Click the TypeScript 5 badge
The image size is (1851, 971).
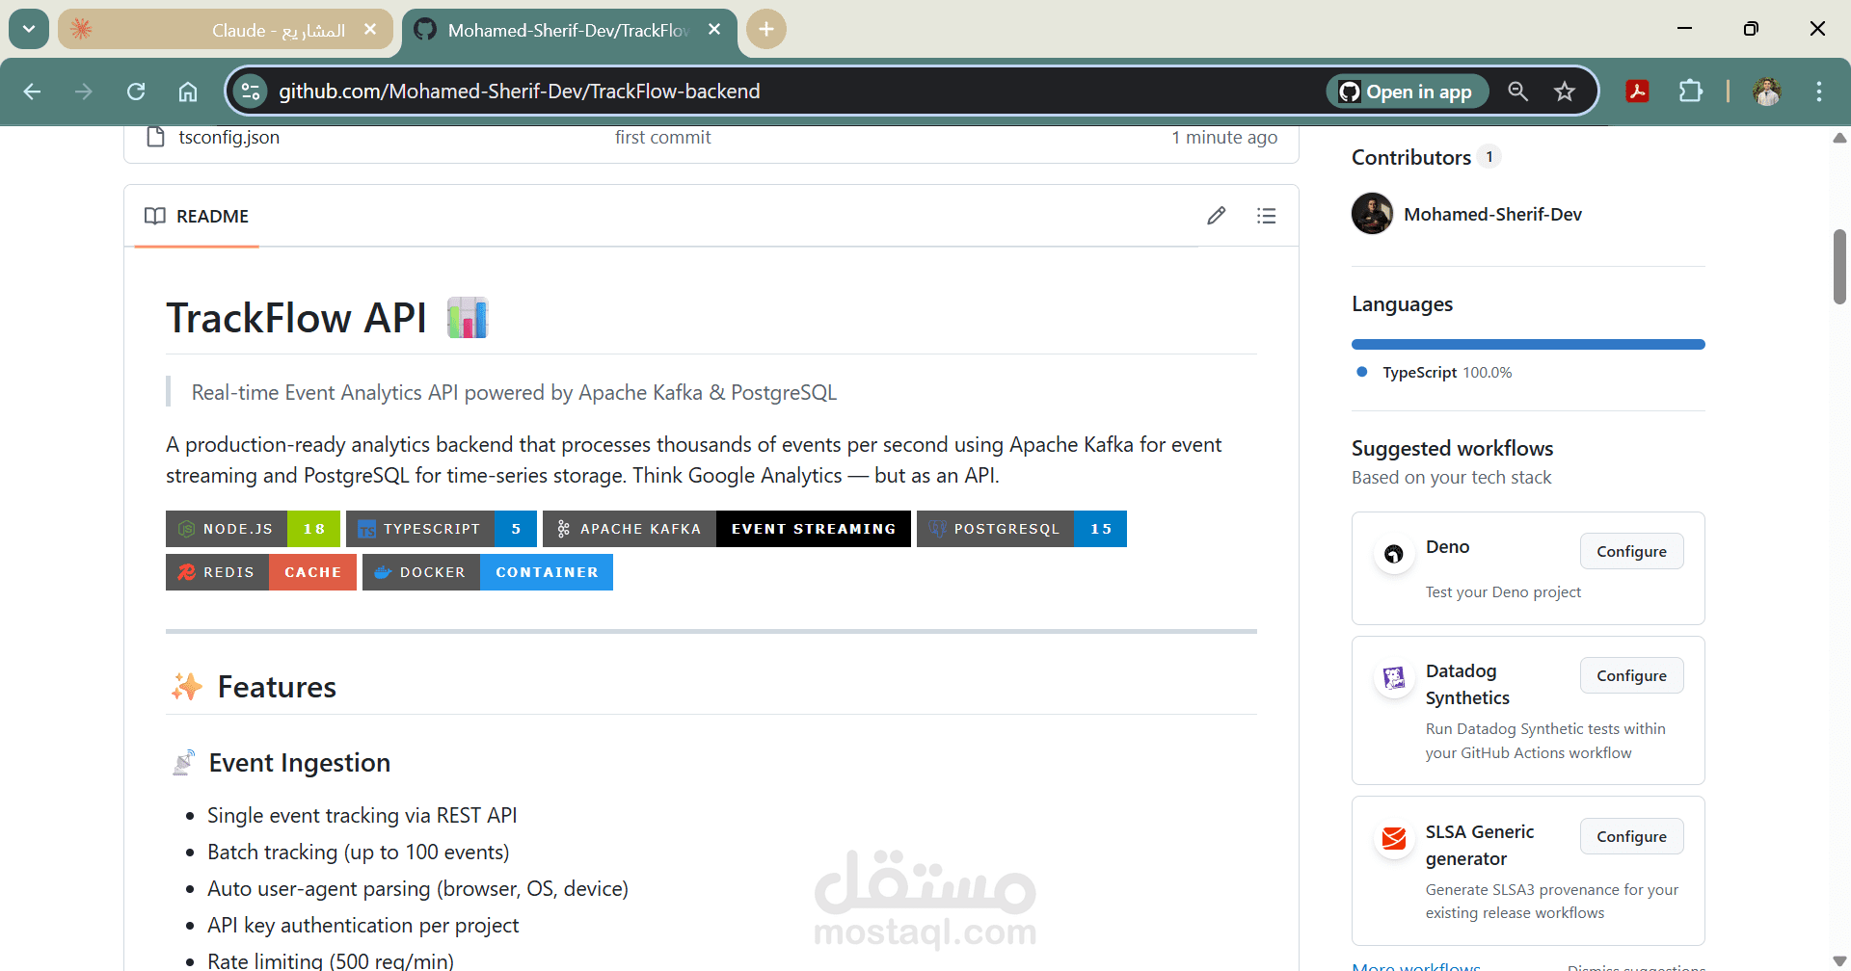[442, 529]
